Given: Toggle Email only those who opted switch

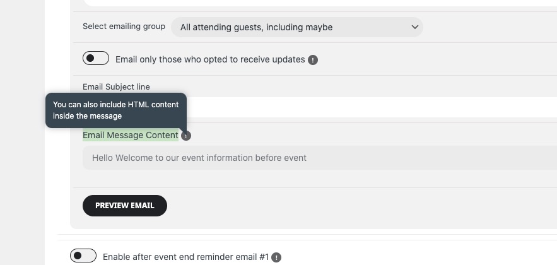Looking at the screenshot, I should click(x=96, y=58).
